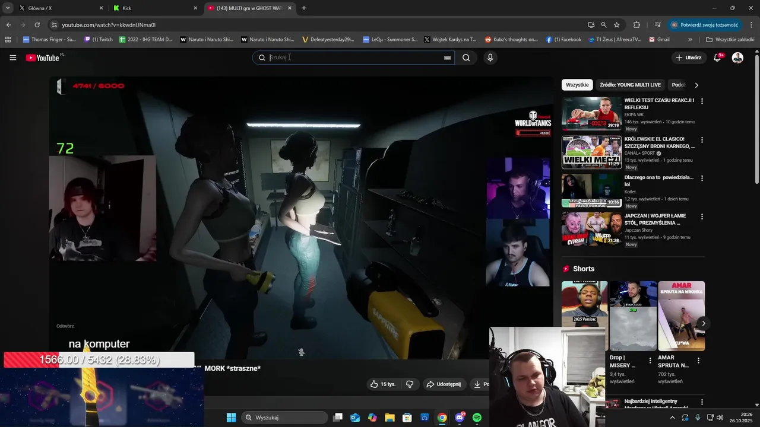The height and width of the screenshot is (427, 760).
Task: Open Wszystkie zakładki bookmarks folder
Action: pos(730,40)
